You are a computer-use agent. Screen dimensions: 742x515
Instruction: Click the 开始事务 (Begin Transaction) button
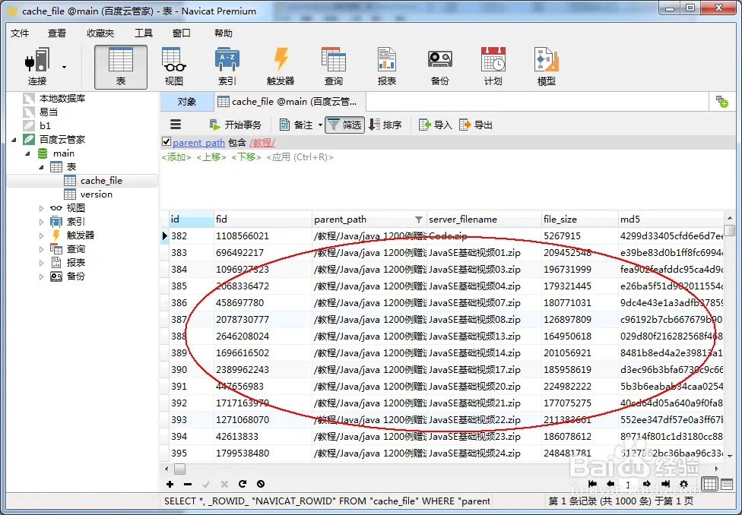[x=235, y=125]
